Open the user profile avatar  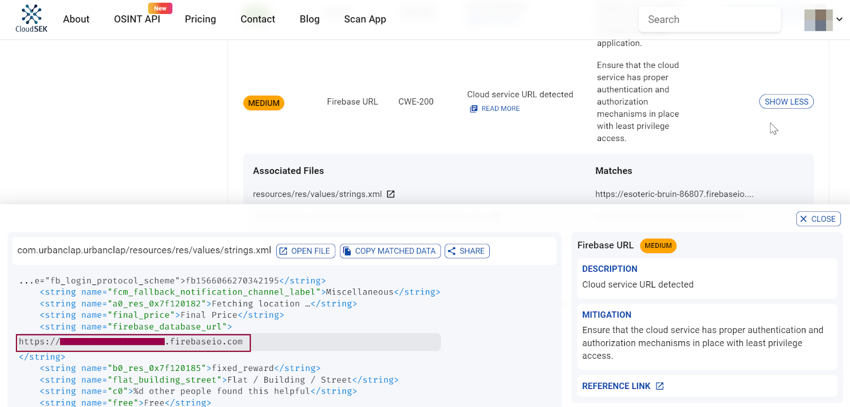(x=818, y=20)
